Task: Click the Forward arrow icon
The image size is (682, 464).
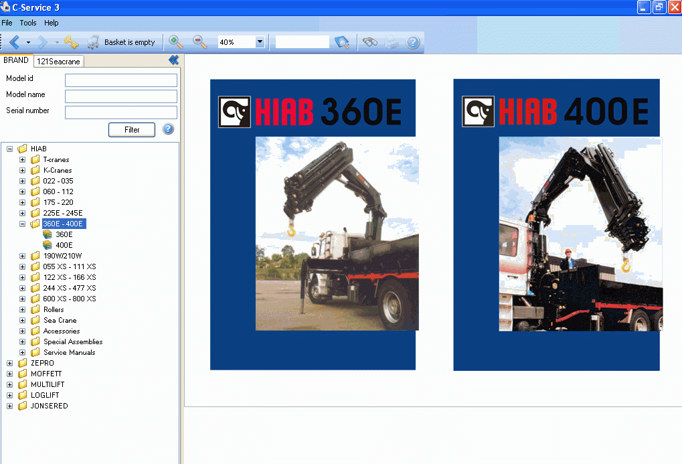Action: pyautogui.click(x=42, y=42)
